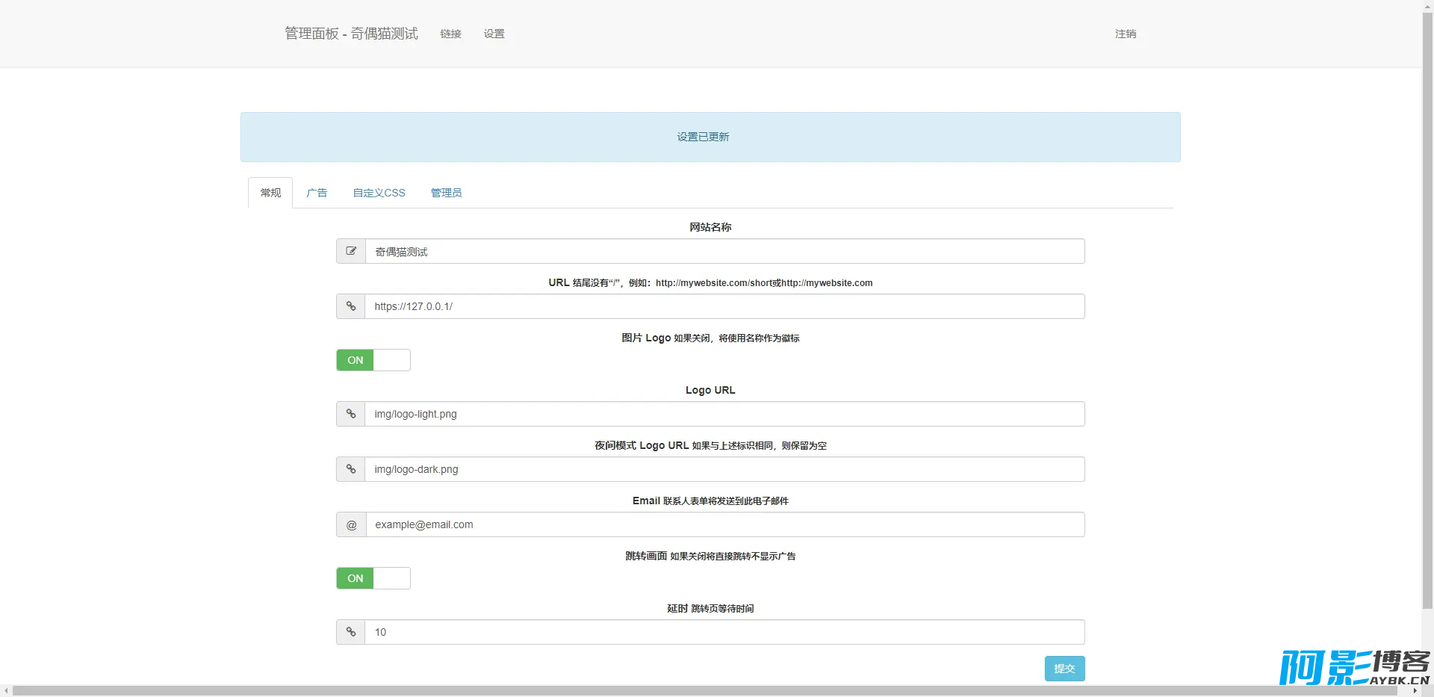The height and width of the screenshot is (697, 1434).
Task: Open the 设置 navigation menu item
Action: [494, 34]
